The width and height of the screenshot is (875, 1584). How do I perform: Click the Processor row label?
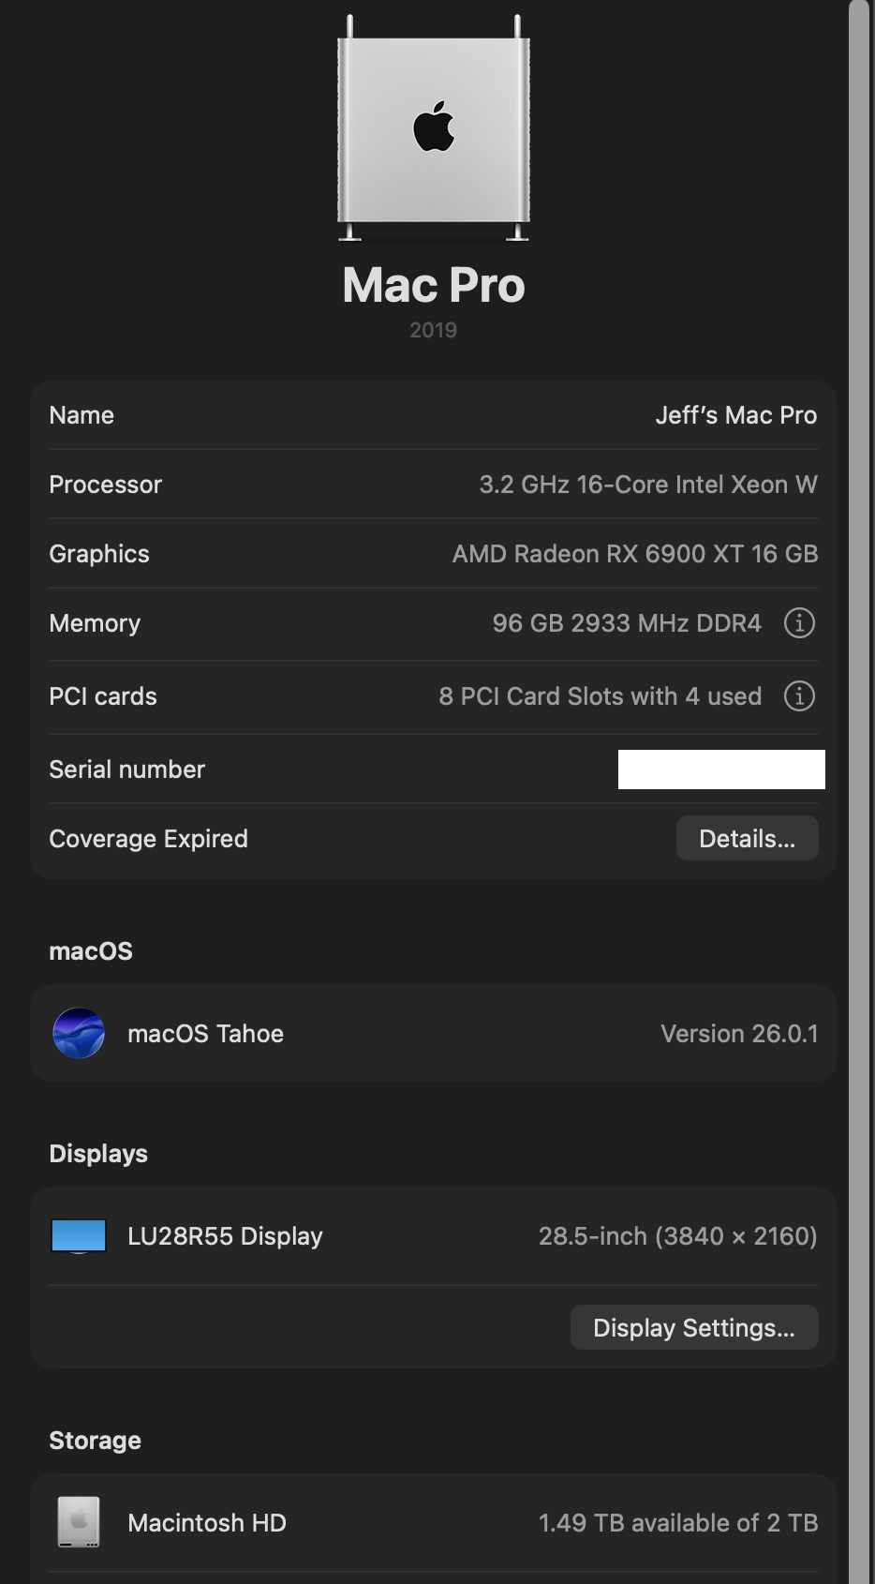click(105, 484)
